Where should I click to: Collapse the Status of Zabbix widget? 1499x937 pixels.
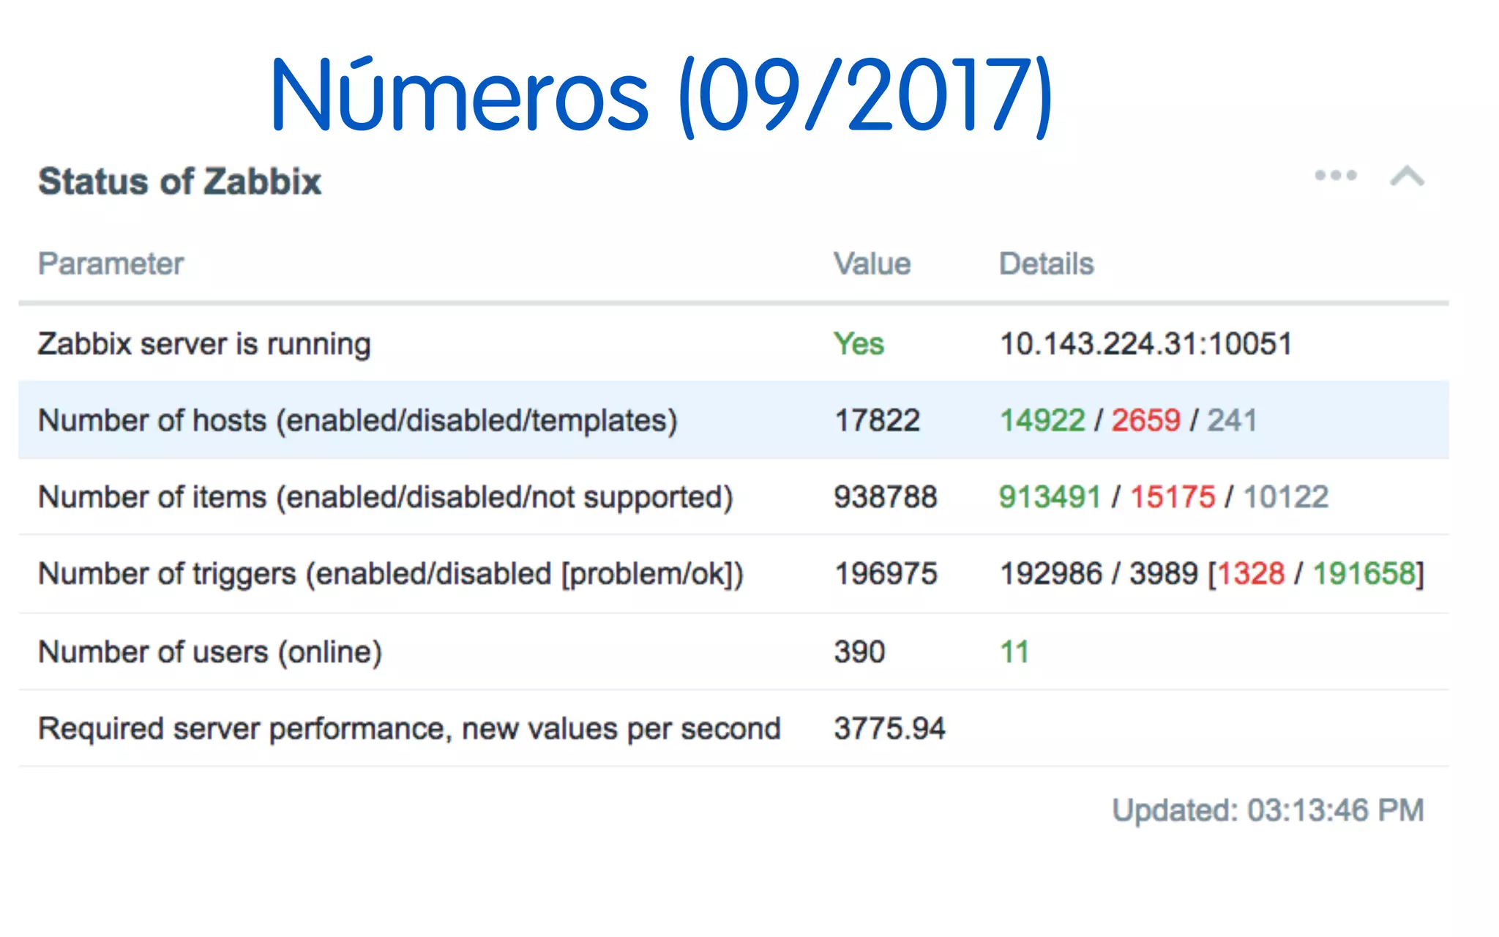point(1407,176)
